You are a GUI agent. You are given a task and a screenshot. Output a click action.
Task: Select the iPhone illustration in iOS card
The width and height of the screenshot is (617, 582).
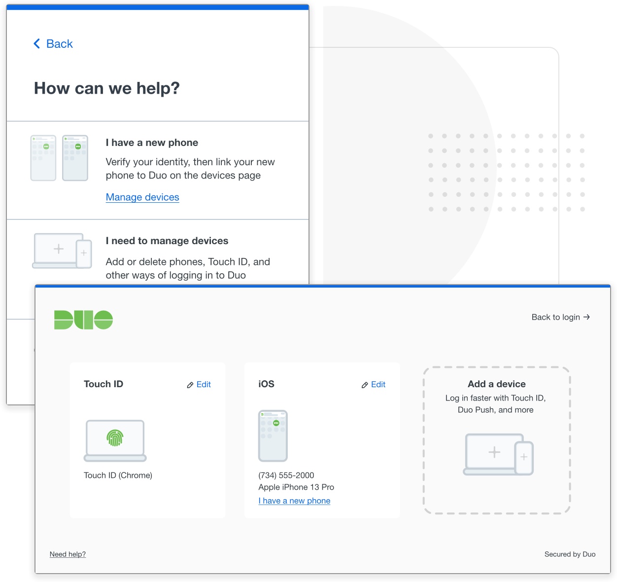point(273,436)
